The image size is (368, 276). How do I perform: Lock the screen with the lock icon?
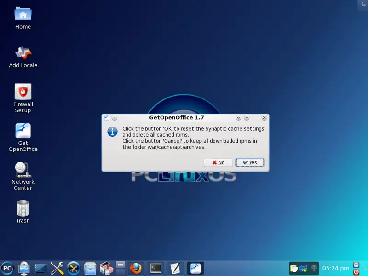(x=356, y=265)
